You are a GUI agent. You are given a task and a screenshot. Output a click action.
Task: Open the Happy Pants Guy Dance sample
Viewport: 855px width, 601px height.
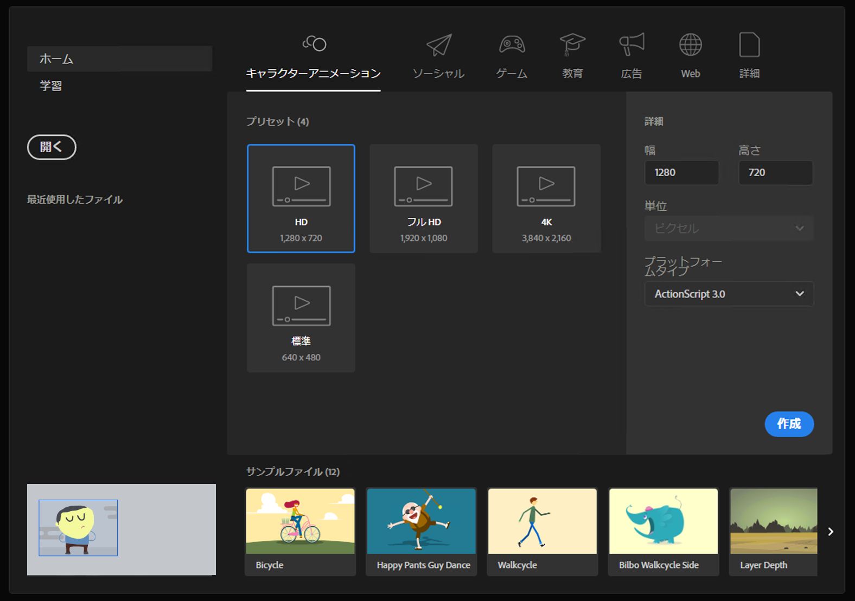click(x=422, y=532)
